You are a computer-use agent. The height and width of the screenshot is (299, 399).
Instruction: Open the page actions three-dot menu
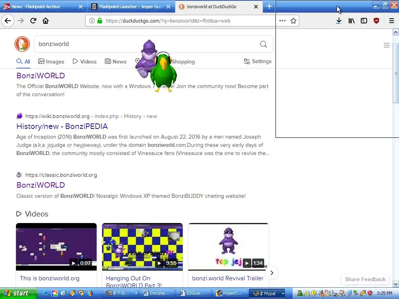pos(282,21)
